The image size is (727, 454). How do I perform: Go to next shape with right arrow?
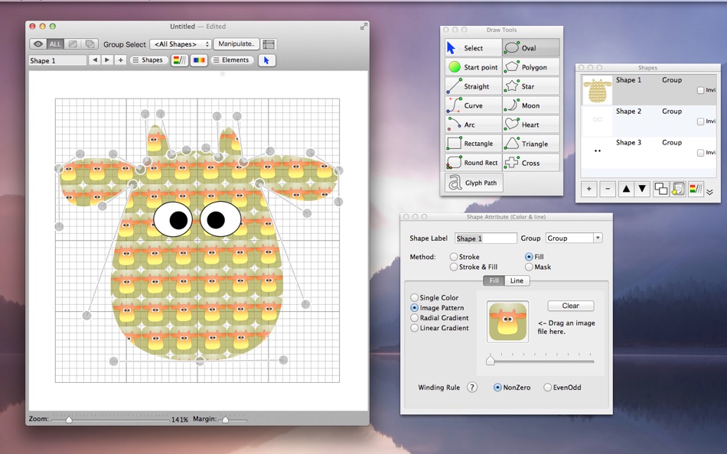(107, 60)
